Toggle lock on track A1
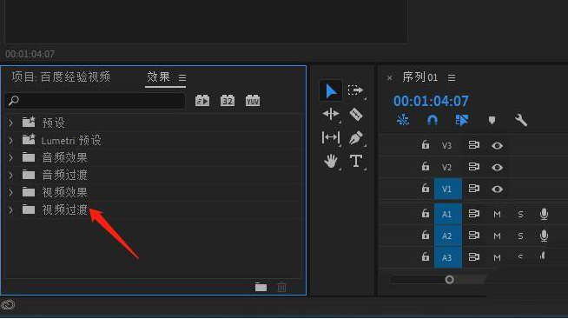 pyautogui.click(x=426, y=213)
